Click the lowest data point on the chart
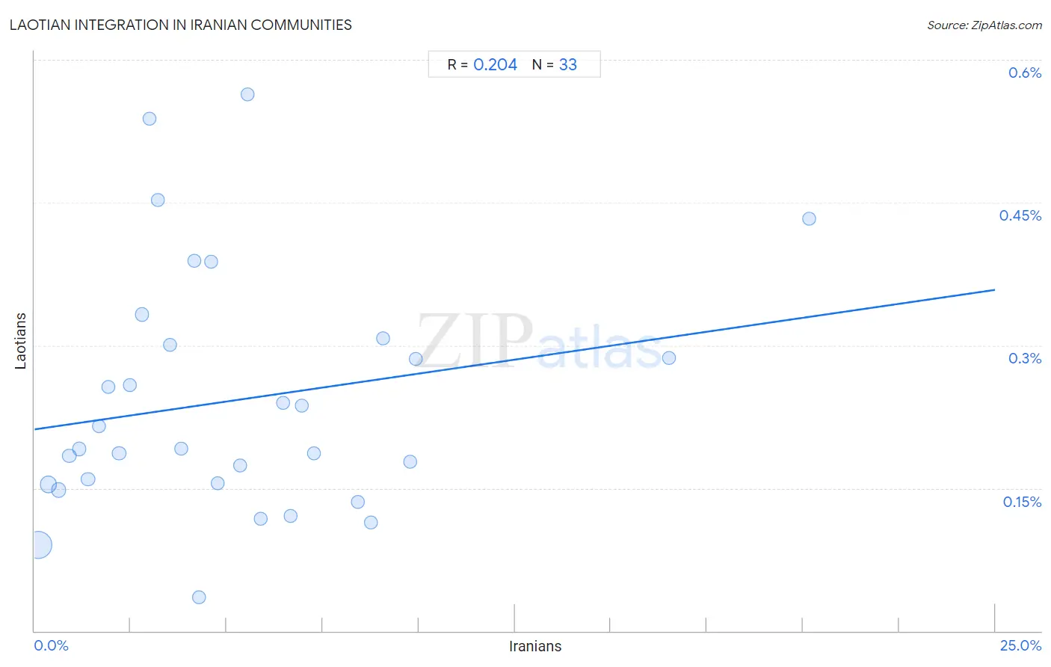This screenshot has height=667, width=1051. click(x=199, y=597)
